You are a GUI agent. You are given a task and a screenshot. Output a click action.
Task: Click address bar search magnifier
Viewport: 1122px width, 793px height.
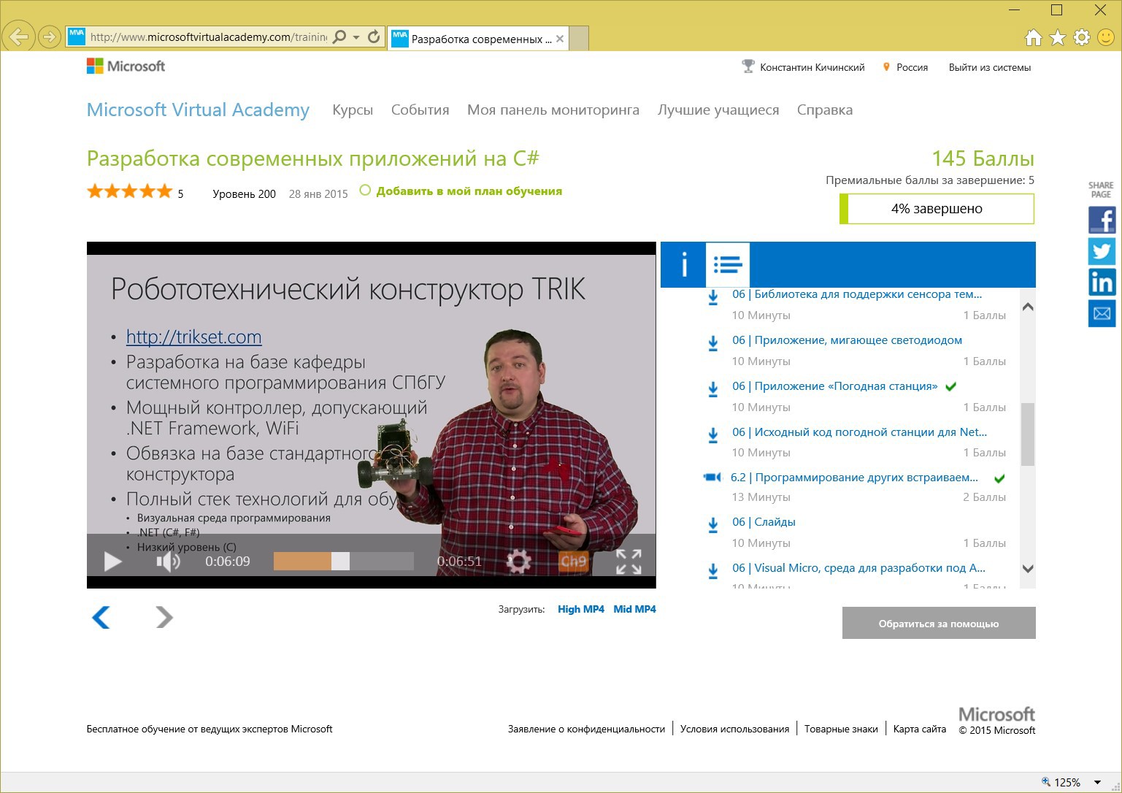point(339,37)
